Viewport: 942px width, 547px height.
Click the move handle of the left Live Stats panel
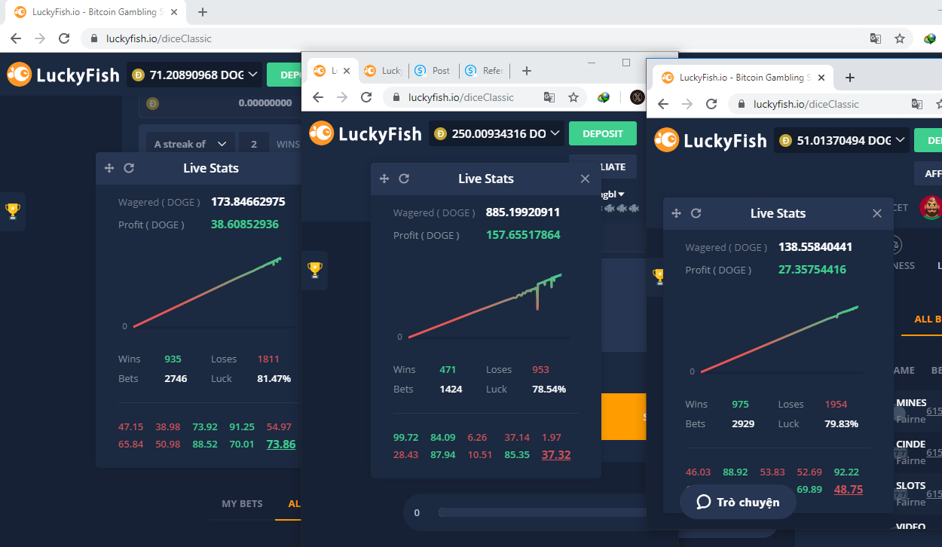pyautogui.click(x=109, y=168)
